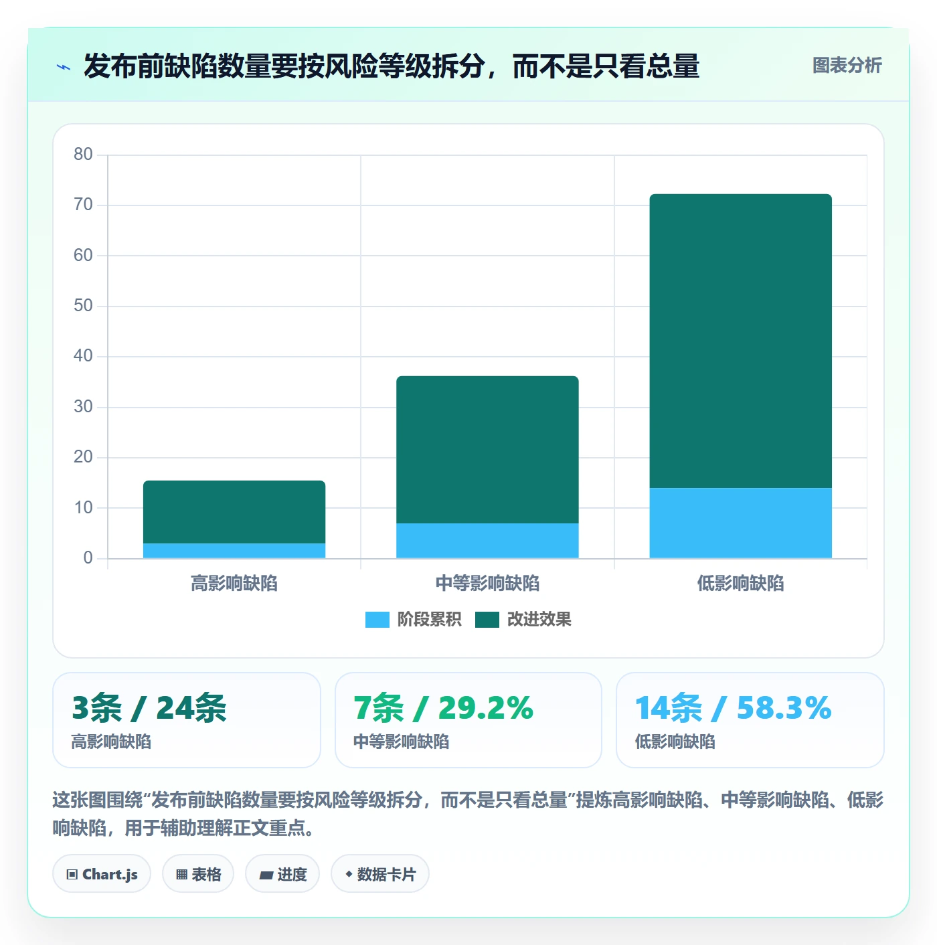Click the green segment of the 低影响缺陷 bar

[741, 341]
